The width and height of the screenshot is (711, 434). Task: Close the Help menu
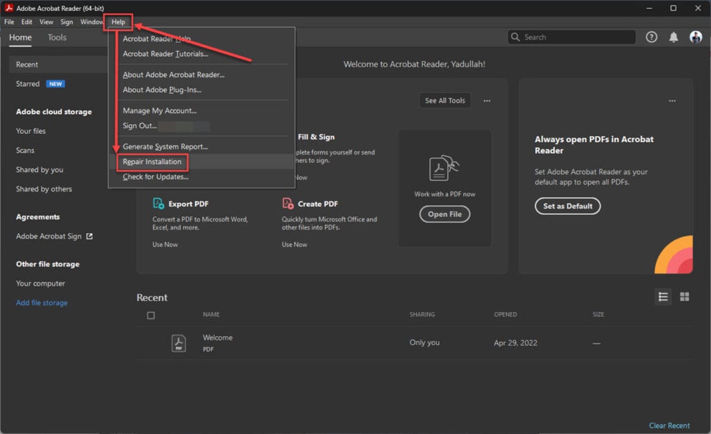(x=118, y=21)
